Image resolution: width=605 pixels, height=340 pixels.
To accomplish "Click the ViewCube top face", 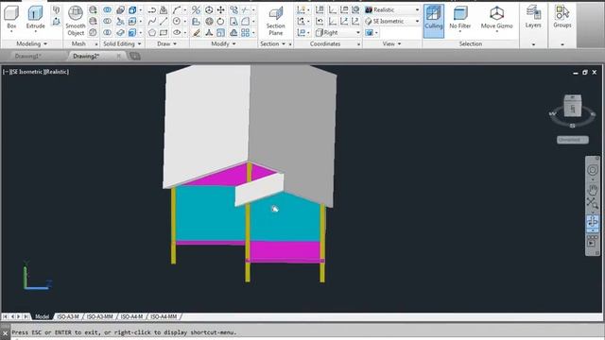I will point(572,97).
